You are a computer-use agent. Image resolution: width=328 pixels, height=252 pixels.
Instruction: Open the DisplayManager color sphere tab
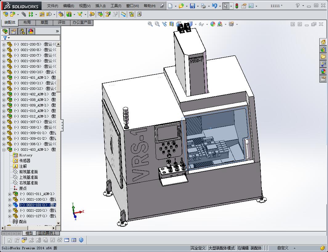point(31,31)
